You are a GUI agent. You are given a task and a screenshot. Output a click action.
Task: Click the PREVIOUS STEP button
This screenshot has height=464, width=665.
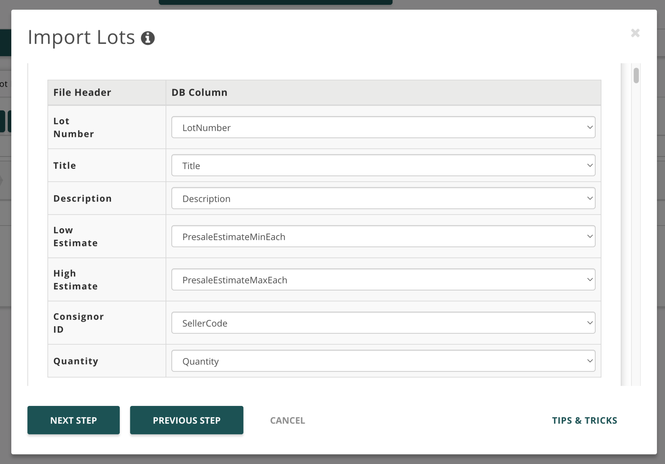pos(186,420)
